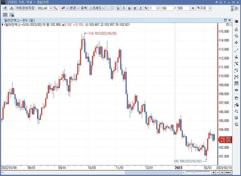Click the MAX button at bottom right
The height and width of the screenshot is (176, 241).
coord(228,173)
